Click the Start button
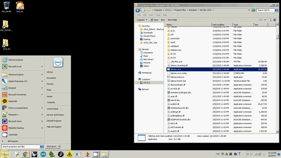The image size is (281, 158). [x=5, y=154]
